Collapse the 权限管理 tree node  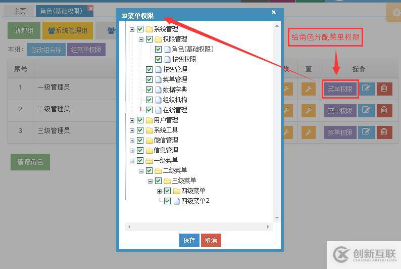141,39
